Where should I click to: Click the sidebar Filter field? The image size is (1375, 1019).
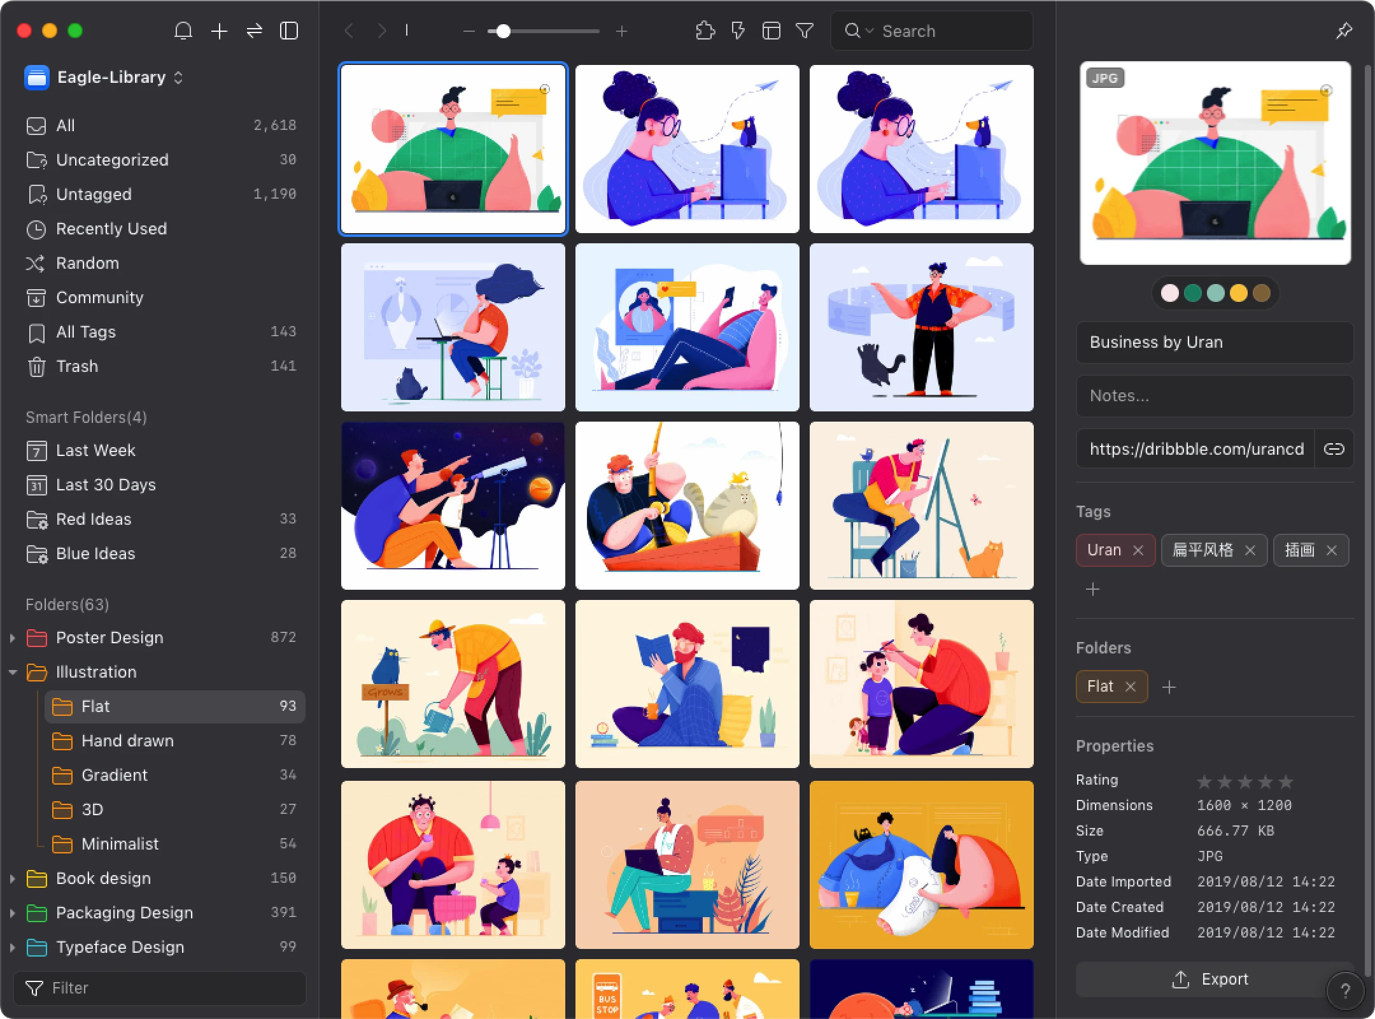pos(160,988)
